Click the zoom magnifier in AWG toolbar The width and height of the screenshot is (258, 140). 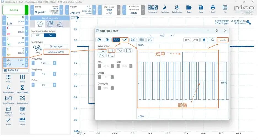pyautogui.click(x=213, y=40)
